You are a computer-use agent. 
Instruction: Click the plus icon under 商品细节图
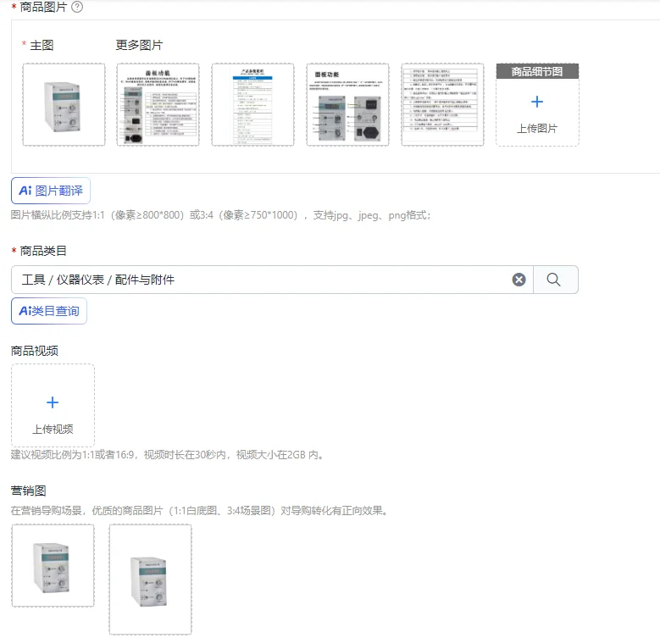[x=537, y=102]
